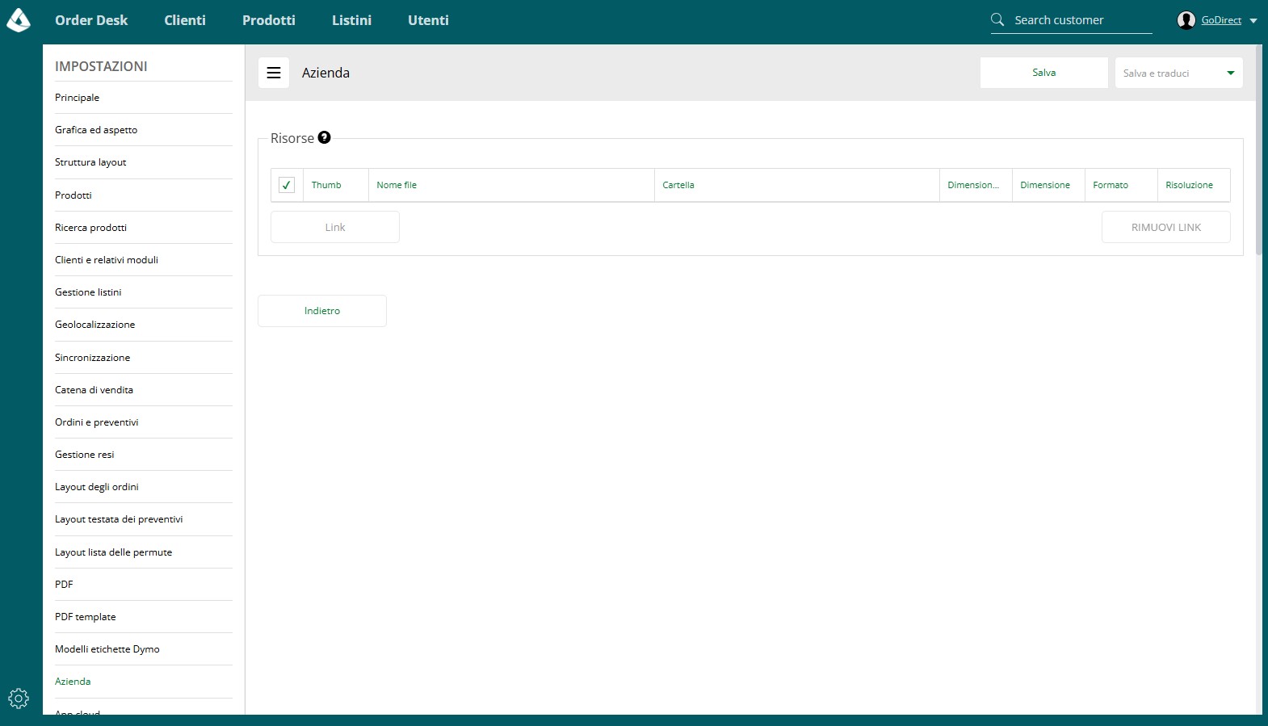Viewport: 1268px width, 726px height.
Task: Open the Clienti menu
Action: pos(185,20)
